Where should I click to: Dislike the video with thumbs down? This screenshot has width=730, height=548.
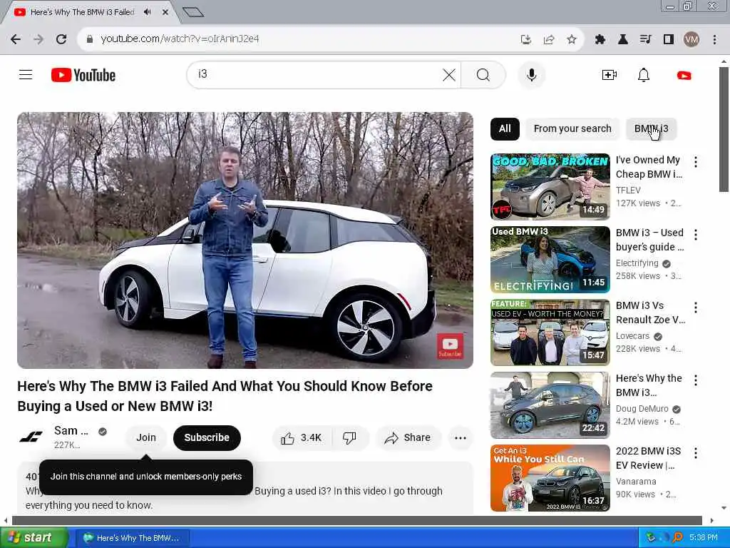tap(349, 437)
